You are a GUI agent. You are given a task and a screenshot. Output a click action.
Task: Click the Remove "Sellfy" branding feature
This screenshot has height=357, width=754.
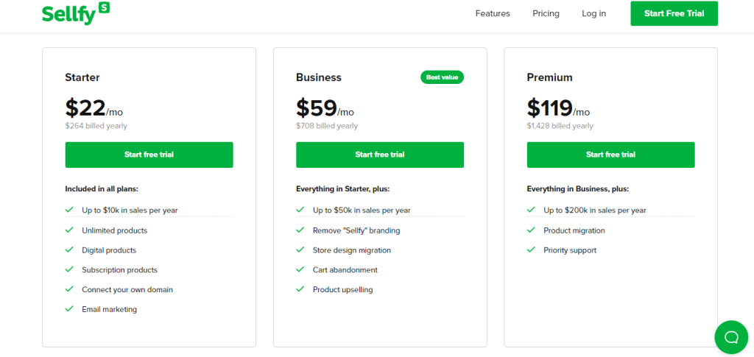356,230
